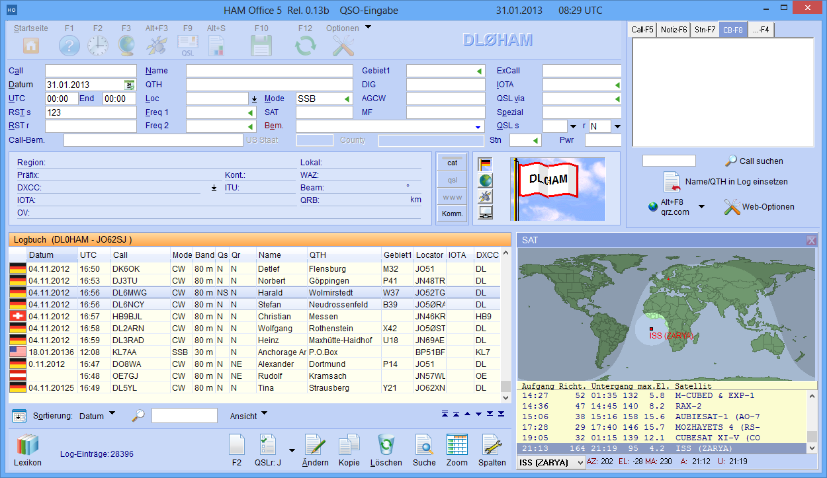Open the QSL r 'N' dropdown
827x478 pixels.
coord(617,126)
